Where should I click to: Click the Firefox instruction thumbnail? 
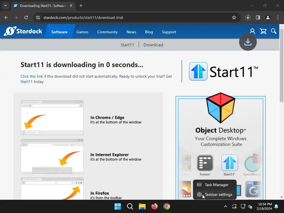[52, 189]
